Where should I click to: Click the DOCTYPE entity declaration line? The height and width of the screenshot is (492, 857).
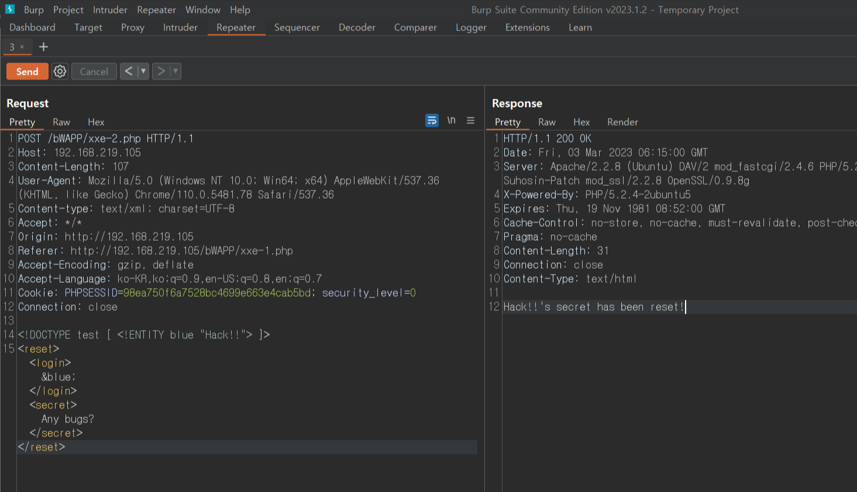pyautogui.click(x=144, y=335)
